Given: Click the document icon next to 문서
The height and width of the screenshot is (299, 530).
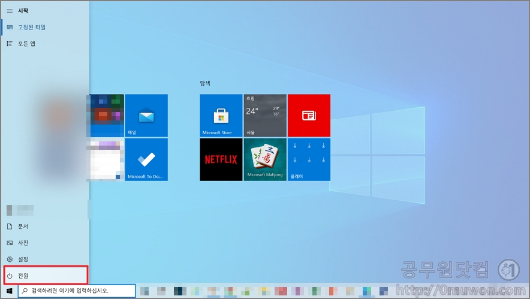Looking at the screenshot, I should coord(10,226).
